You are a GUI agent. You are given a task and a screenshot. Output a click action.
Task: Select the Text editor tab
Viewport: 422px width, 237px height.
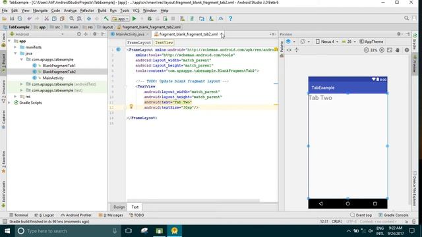click(135, 207)
